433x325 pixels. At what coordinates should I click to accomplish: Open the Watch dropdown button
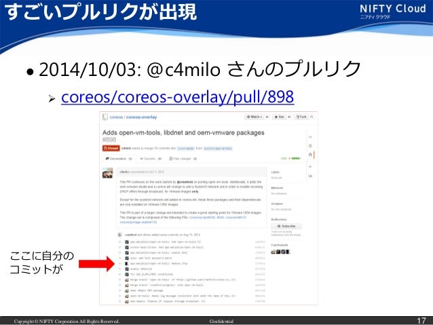point(255,117)
